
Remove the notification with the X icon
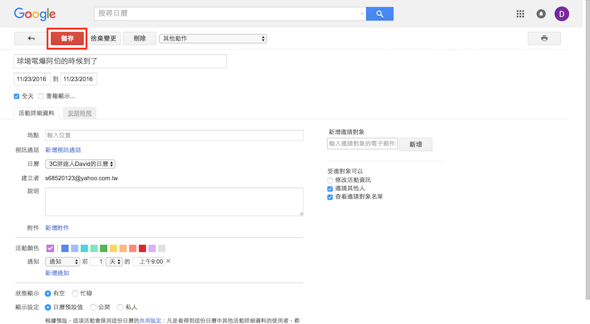coord(168,261)
